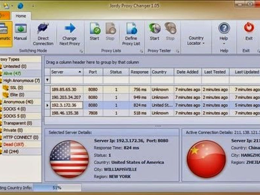Select server row 189.85.65.30
Viewport: 260px width, 195px height.
pyautogui.click(x=152, y=90)
